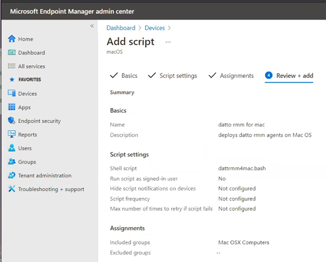Collapse the sidebar with double chevron
The height and width of the screenshot is (262, 326).
[x=92, y=26]
